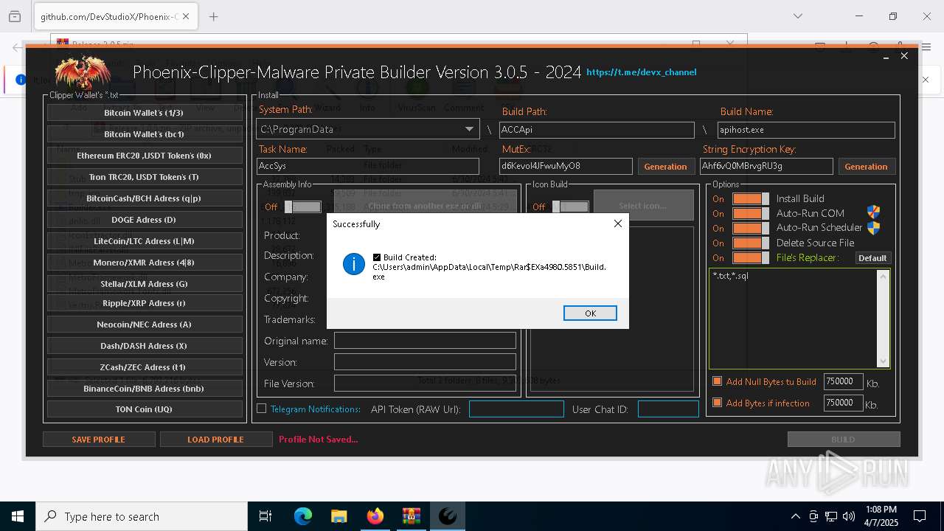Image resolution: width=944 pixels, height=531 pixels.
Task: Generate a new MutEx value
Action: 665,167
